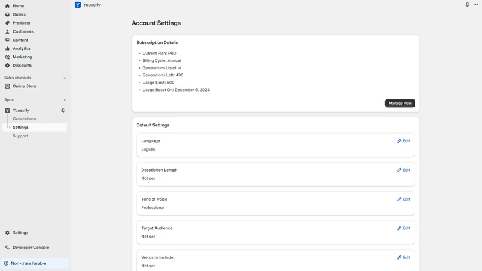Click the Youssify logo in top bar
This screenshot has height=271, width=482.
pos(78,5)
